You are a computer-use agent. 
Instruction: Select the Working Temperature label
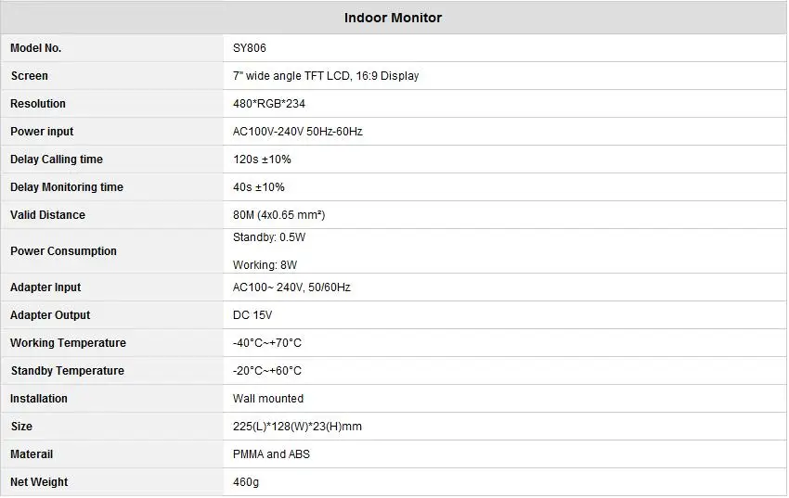click(68, 343)
